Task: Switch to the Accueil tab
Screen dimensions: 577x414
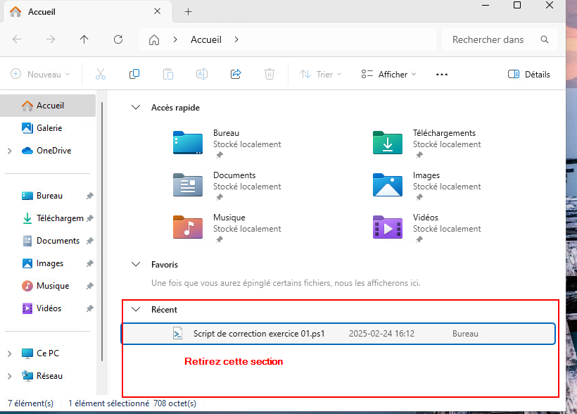Action: coord(87,12)
